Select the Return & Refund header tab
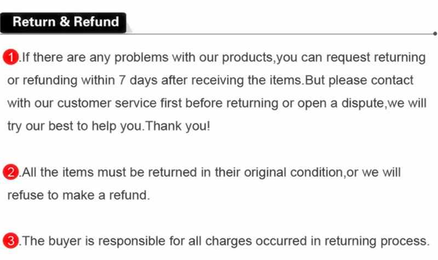 [63, 22]
